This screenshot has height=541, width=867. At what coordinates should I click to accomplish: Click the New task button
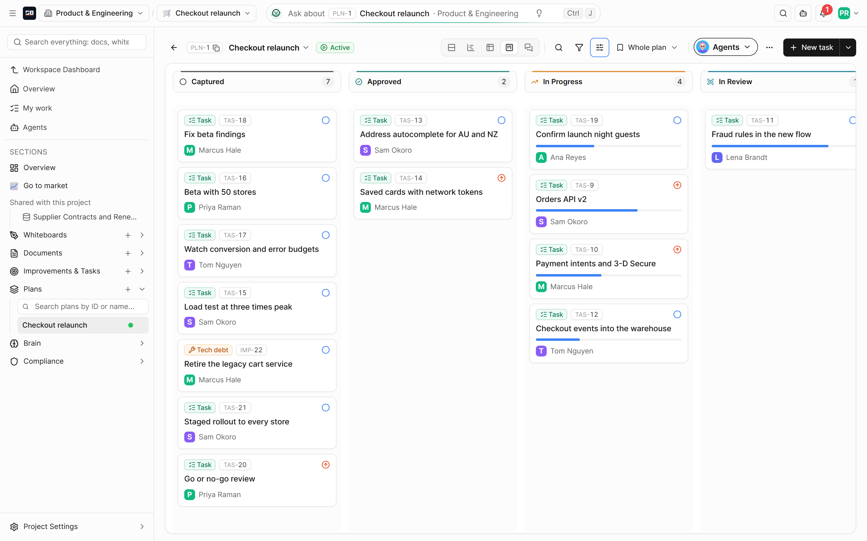811,47
